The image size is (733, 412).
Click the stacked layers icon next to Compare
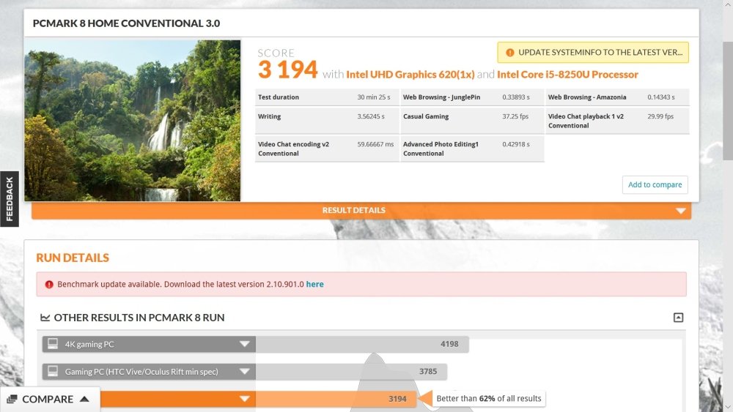12,400
